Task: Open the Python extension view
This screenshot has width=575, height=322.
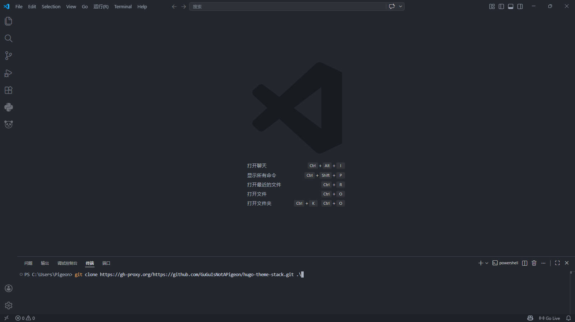Action: coord(9,107)
